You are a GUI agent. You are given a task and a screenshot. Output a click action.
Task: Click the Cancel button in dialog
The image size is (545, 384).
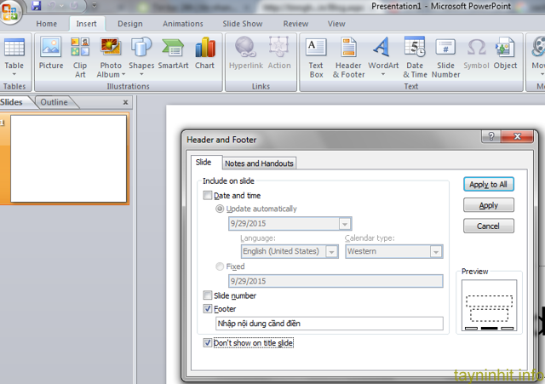[x=489, y=226]
